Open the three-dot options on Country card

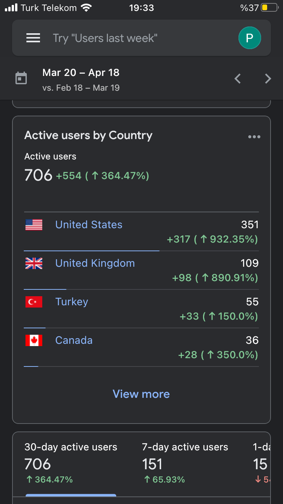pyautogui.click(x=254, y=137)
